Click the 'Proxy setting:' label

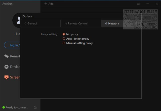coord(49,34)
